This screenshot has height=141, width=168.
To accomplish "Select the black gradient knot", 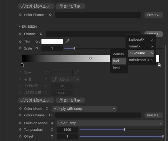I will [x=22, y=65].
